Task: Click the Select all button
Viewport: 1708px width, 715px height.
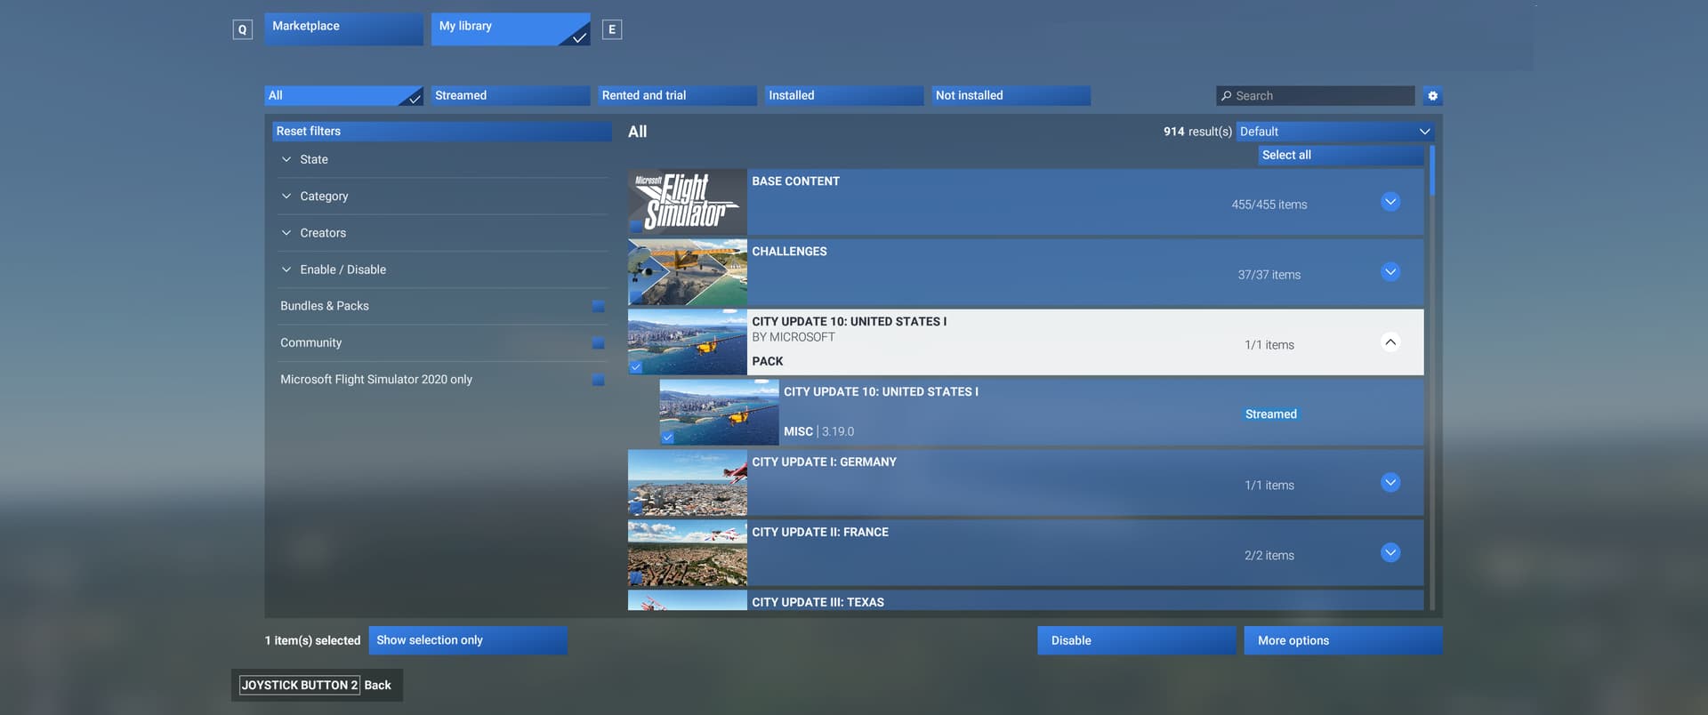Action: click(1341, 155)
